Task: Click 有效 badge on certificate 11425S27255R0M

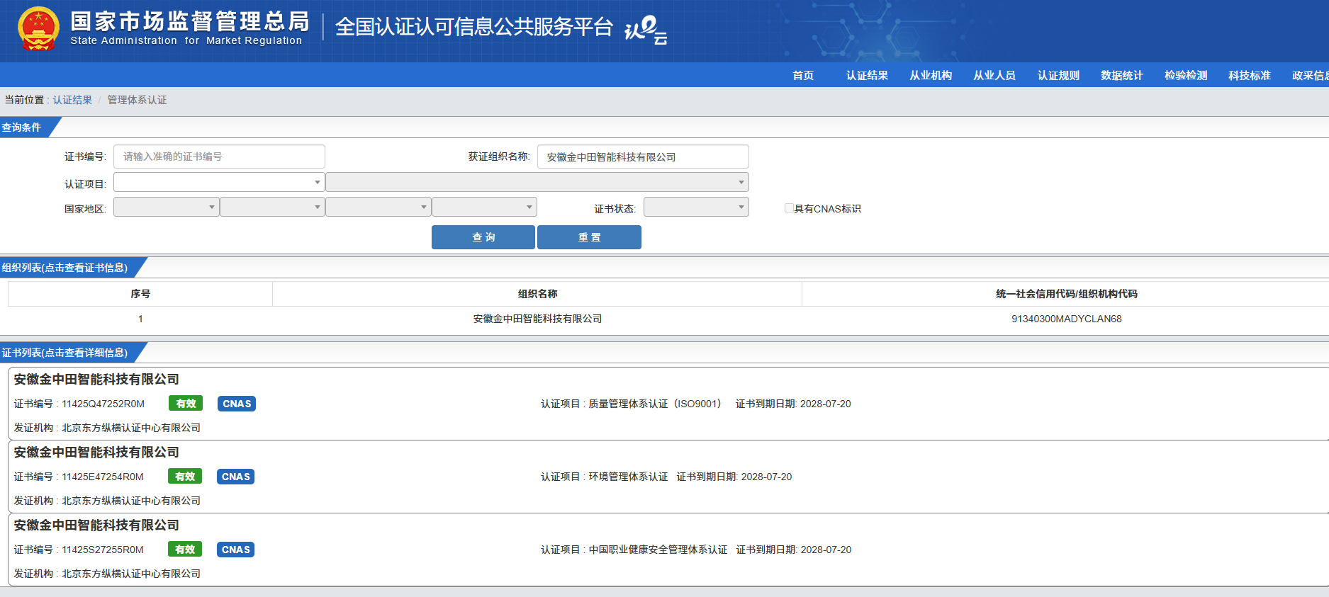Action: point(185,550)
